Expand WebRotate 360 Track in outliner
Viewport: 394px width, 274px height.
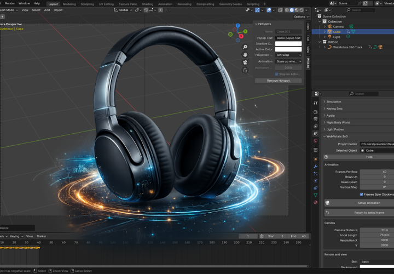(325, 47)
